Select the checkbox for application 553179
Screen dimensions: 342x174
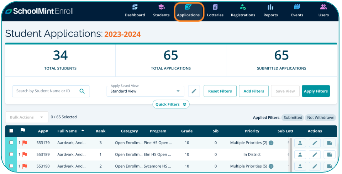click(x=11, y=142)
